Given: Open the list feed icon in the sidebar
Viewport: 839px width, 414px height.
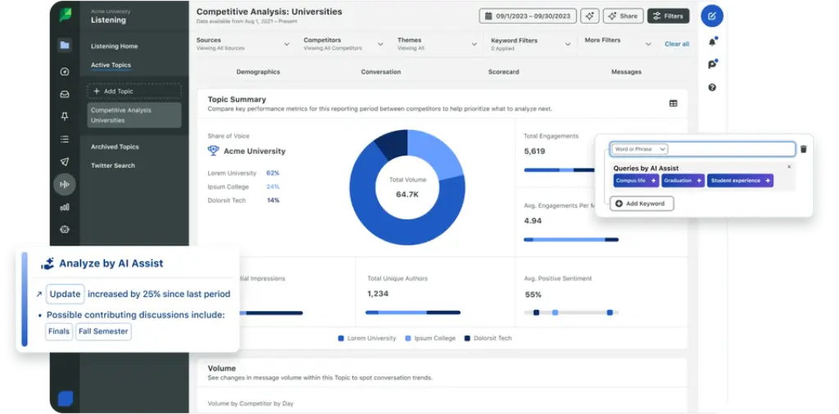Looking at the screenshot, I should (65, 139).
